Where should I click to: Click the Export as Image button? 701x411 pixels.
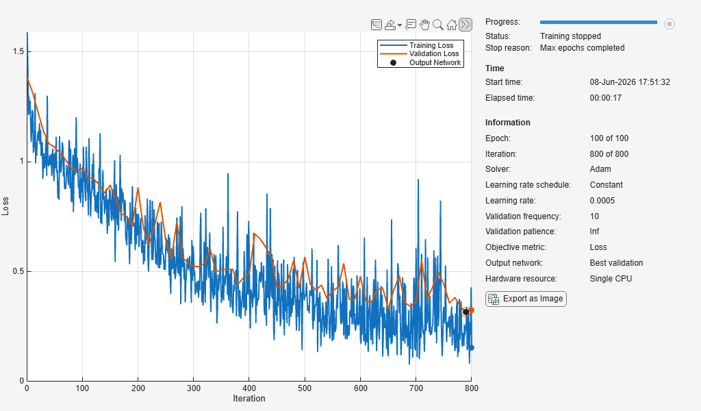point(526,299)
